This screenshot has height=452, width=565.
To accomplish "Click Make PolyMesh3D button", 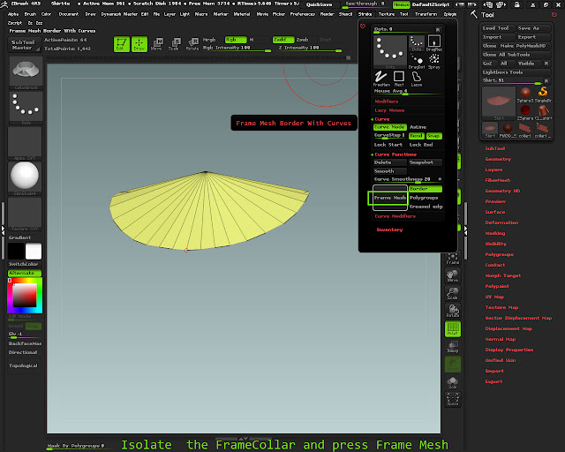I will click(x=524, y=46).
